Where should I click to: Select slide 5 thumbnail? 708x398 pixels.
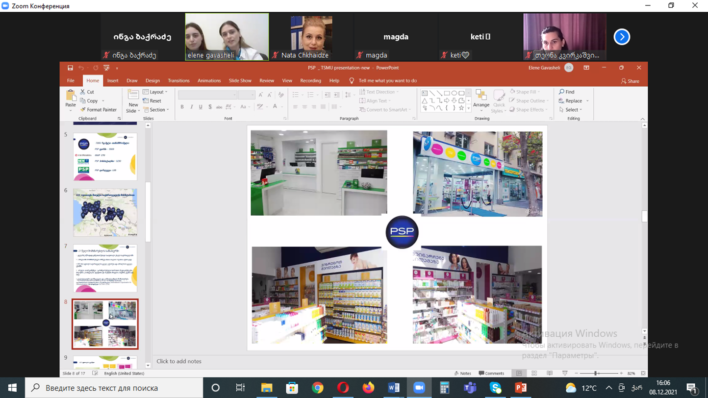click(x=105, y=157)
